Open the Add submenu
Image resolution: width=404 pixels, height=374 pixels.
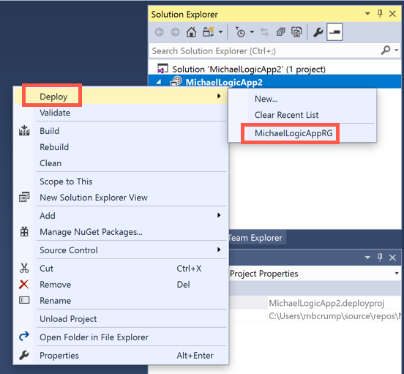(121, 216)
